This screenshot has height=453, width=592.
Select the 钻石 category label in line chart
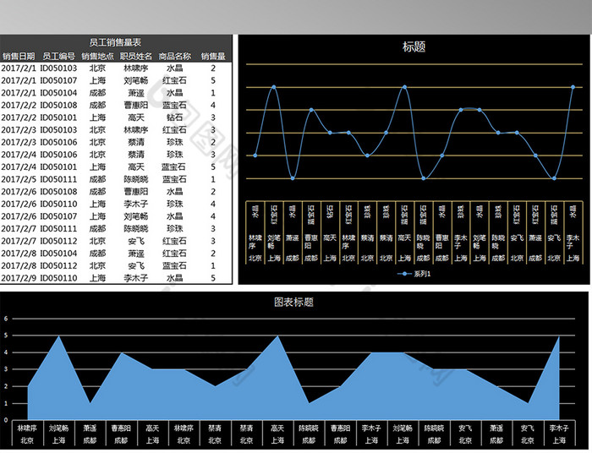pos(330,213)
